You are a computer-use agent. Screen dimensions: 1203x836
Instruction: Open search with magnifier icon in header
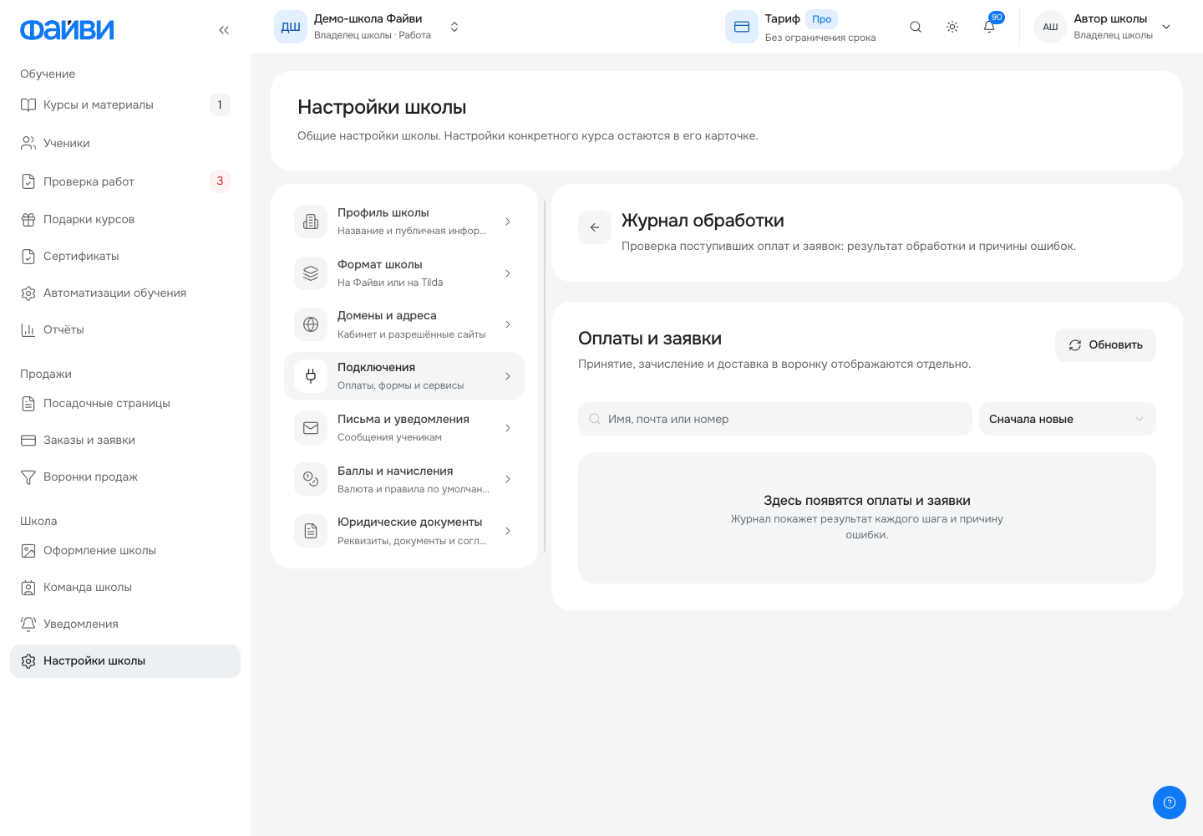916,27
